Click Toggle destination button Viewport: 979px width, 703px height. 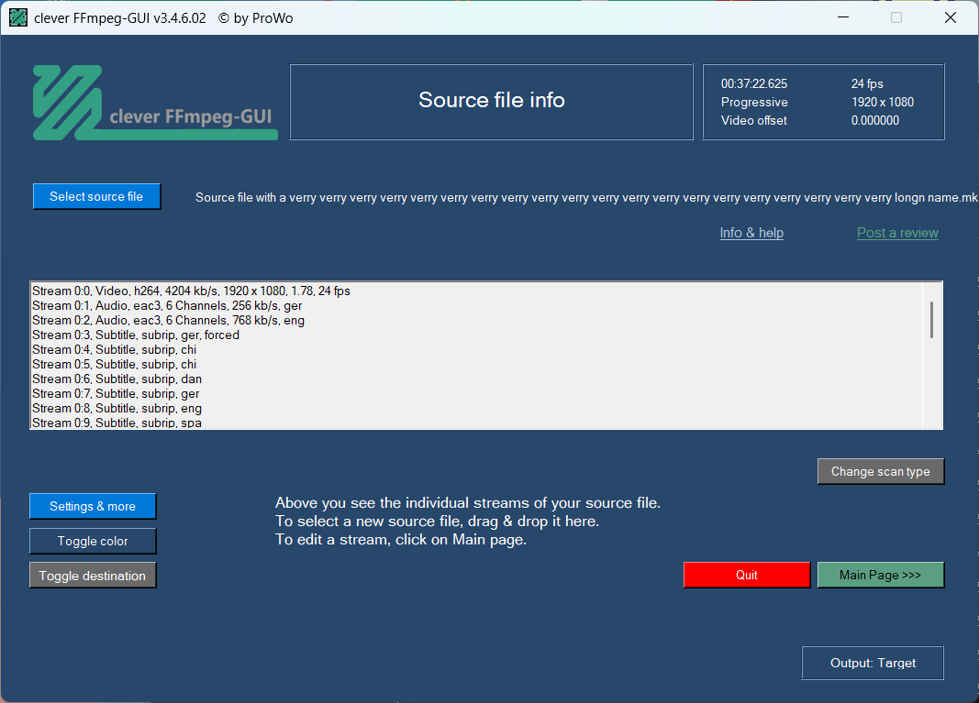coord(93,575)
